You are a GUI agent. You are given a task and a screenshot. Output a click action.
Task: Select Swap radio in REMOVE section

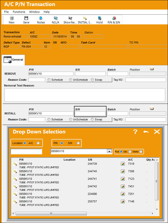pyautogui.click(x=92, y=80)
